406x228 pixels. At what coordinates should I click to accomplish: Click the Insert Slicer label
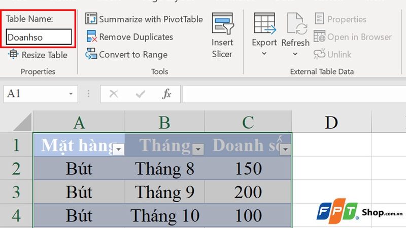click(222, 48)
